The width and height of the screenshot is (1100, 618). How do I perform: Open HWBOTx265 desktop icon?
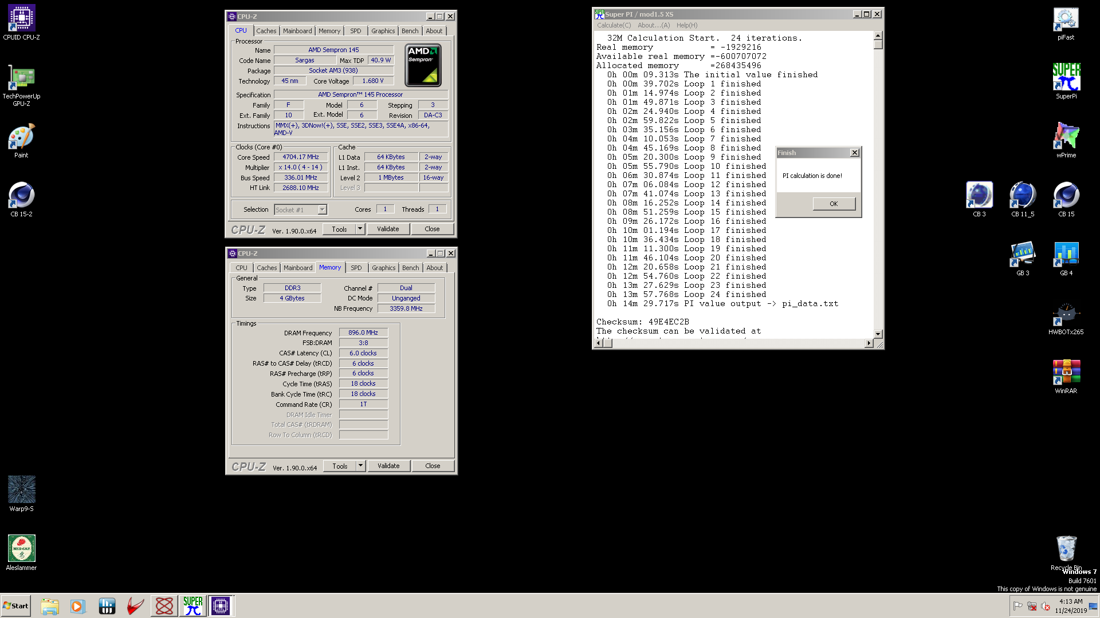1066,318
